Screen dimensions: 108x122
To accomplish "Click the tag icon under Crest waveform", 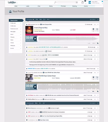I will [98, 43].
